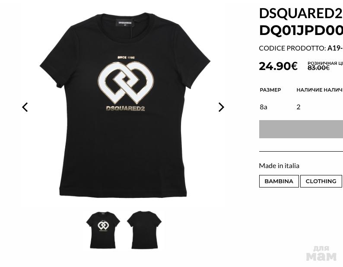Click the gray add-to-cart bar
This screenshot has width=343, height=267.
(x=301, y=129)
